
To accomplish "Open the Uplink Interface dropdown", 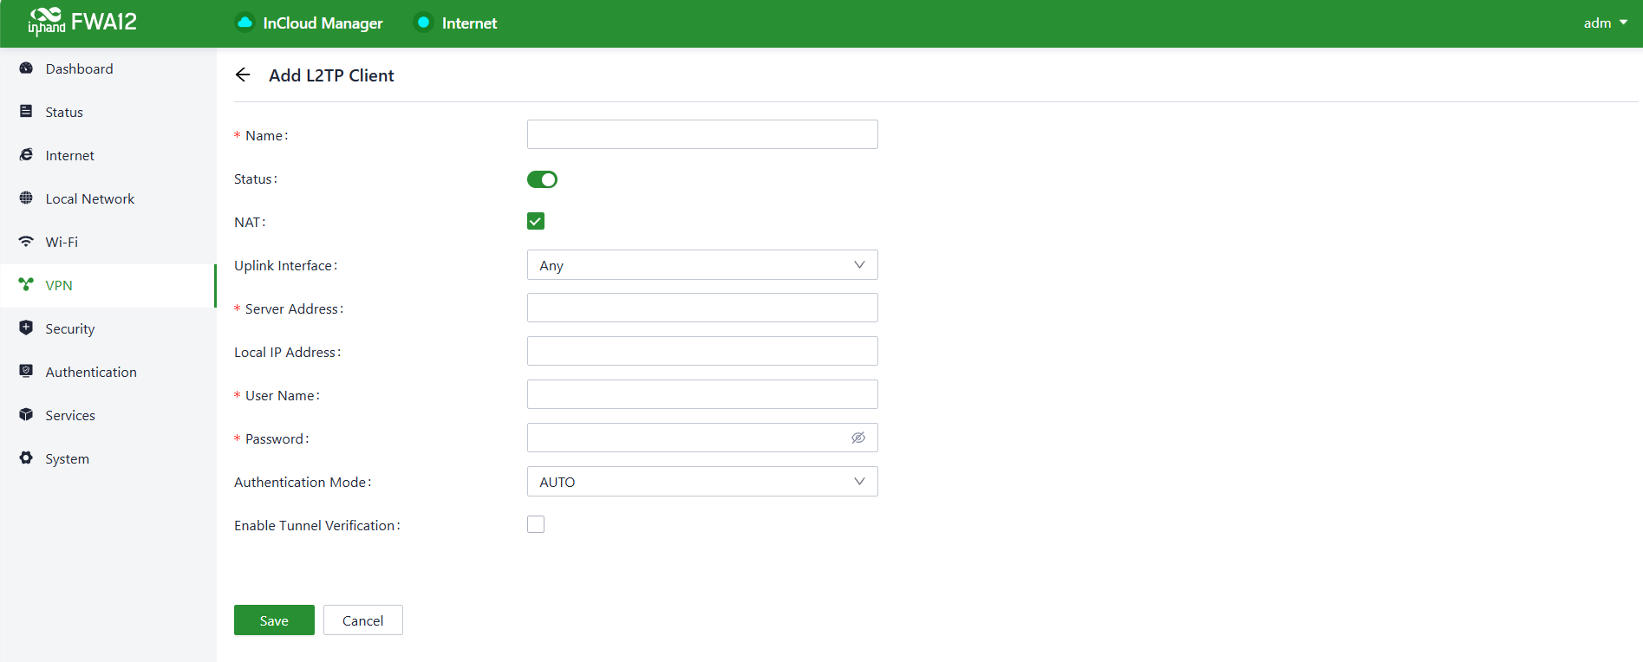I will pyautogui.click(x=701, y=265).
